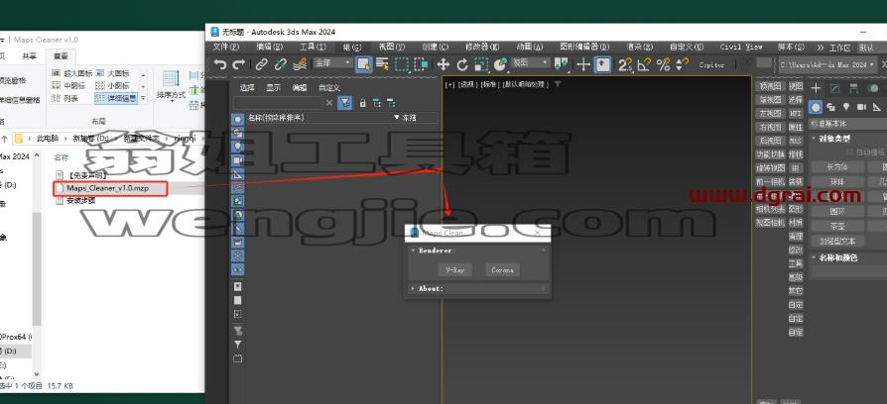Viewport: 887px width, 404px height.
Task: Open 共享 tab in File Explorer
Action: 30,55
